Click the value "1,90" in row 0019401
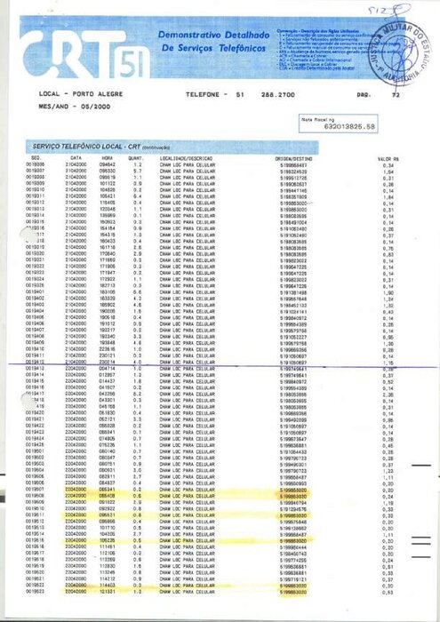Screen dimensions: 440x622 click(388, 292)
